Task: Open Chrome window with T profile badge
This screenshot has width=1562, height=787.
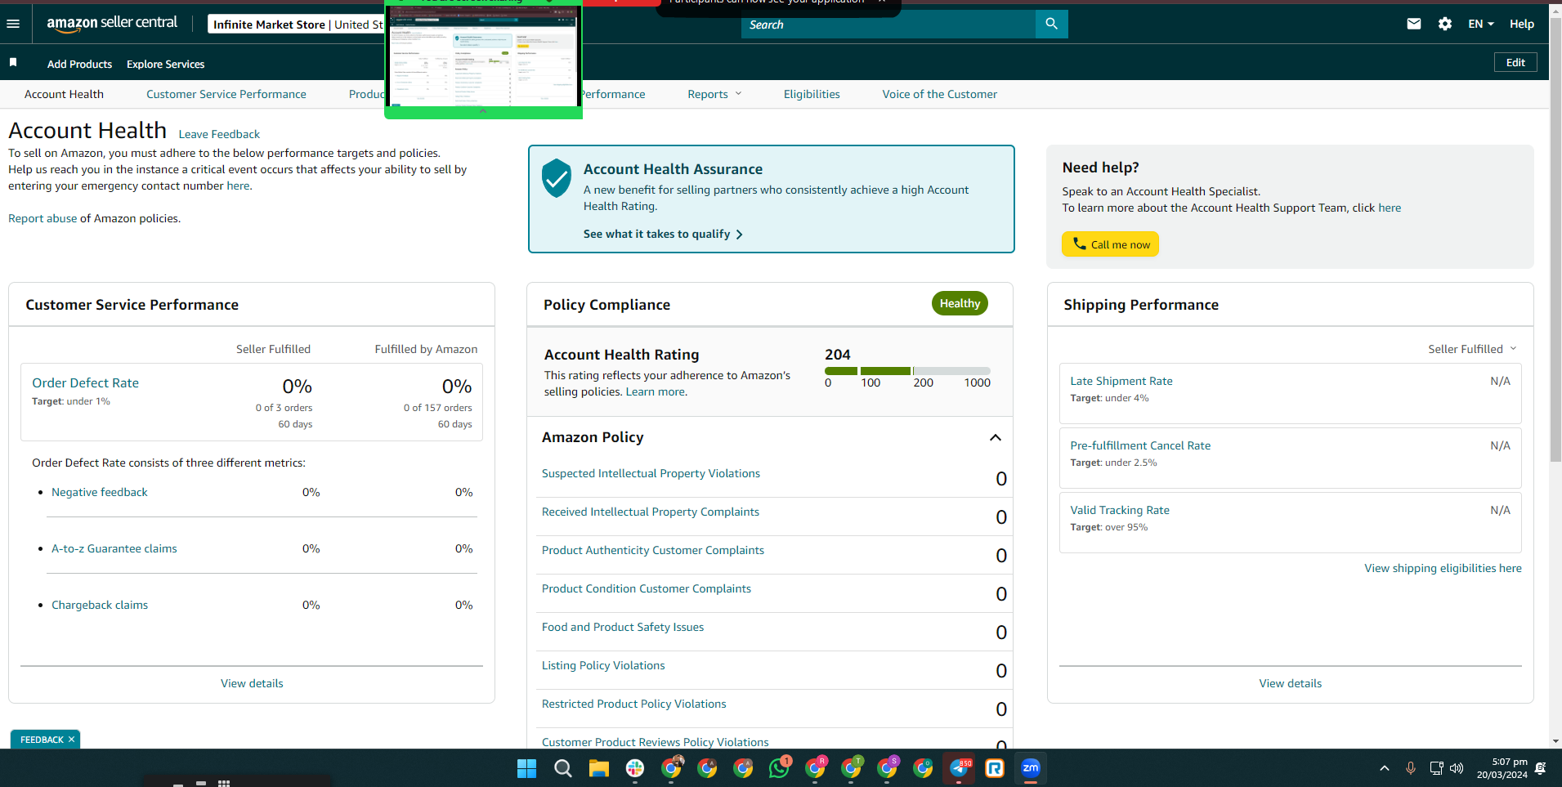Action: click(852, 768)
